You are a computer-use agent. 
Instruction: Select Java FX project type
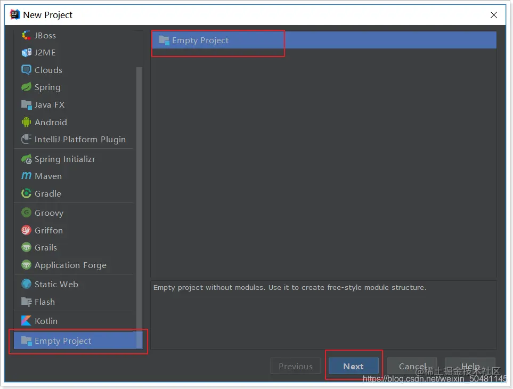coord(75,104)
